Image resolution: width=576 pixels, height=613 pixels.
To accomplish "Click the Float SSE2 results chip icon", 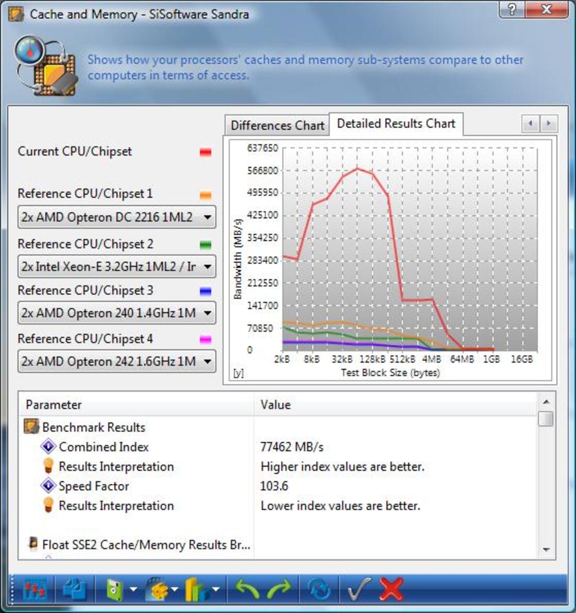I will (34, 543).
